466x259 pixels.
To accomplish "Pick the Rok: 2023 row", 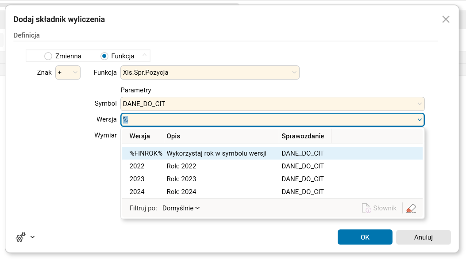I will click(x=181, y=179).
